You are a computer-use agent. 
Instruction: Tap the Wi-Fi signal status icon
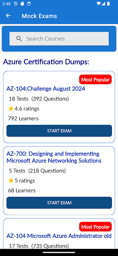pos(98,4)
